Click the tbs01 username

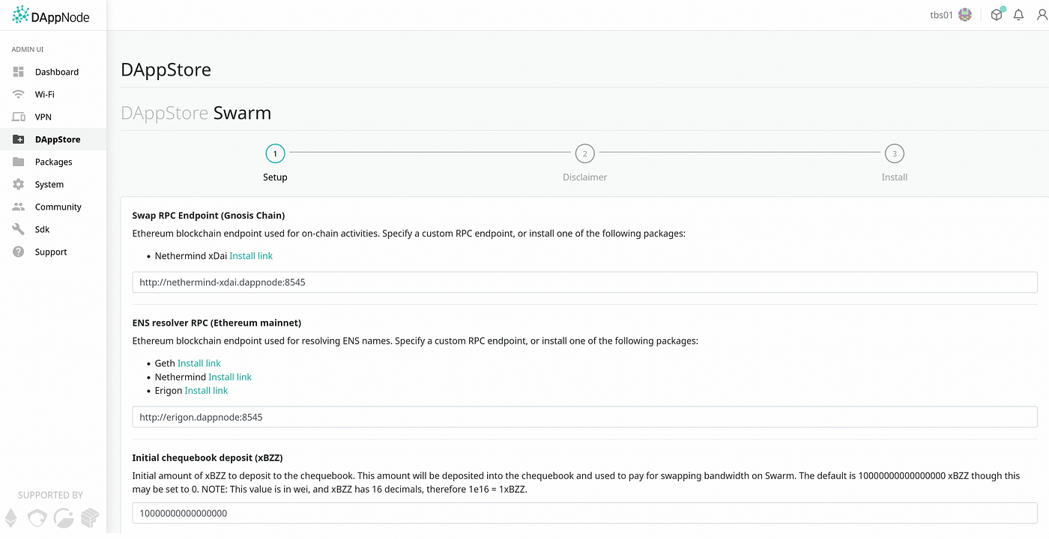941,15
